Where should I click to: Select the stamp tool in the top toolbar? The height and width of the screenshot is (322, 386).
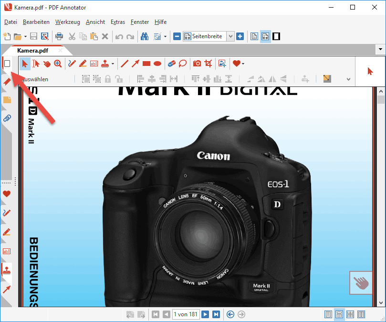[x=105, y=64]
